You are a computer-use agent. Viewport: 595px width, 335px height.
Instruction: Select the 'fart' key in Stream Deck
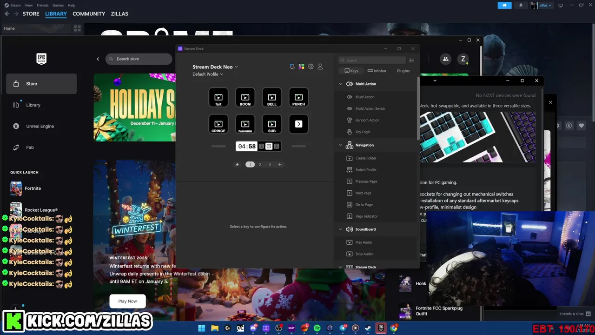218,97
